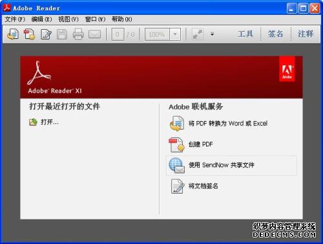Image resolution: width=323 pixels, height=244 pixels.
Task: Maximize the Adobe Reader window
Action: 303,8
